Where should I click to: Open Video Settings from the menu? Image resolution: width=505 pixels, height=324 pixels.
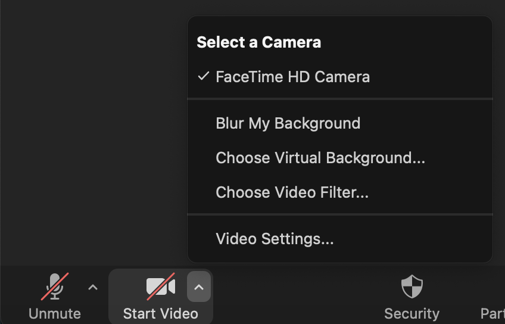pyautogui.click(x=275, y=239)
